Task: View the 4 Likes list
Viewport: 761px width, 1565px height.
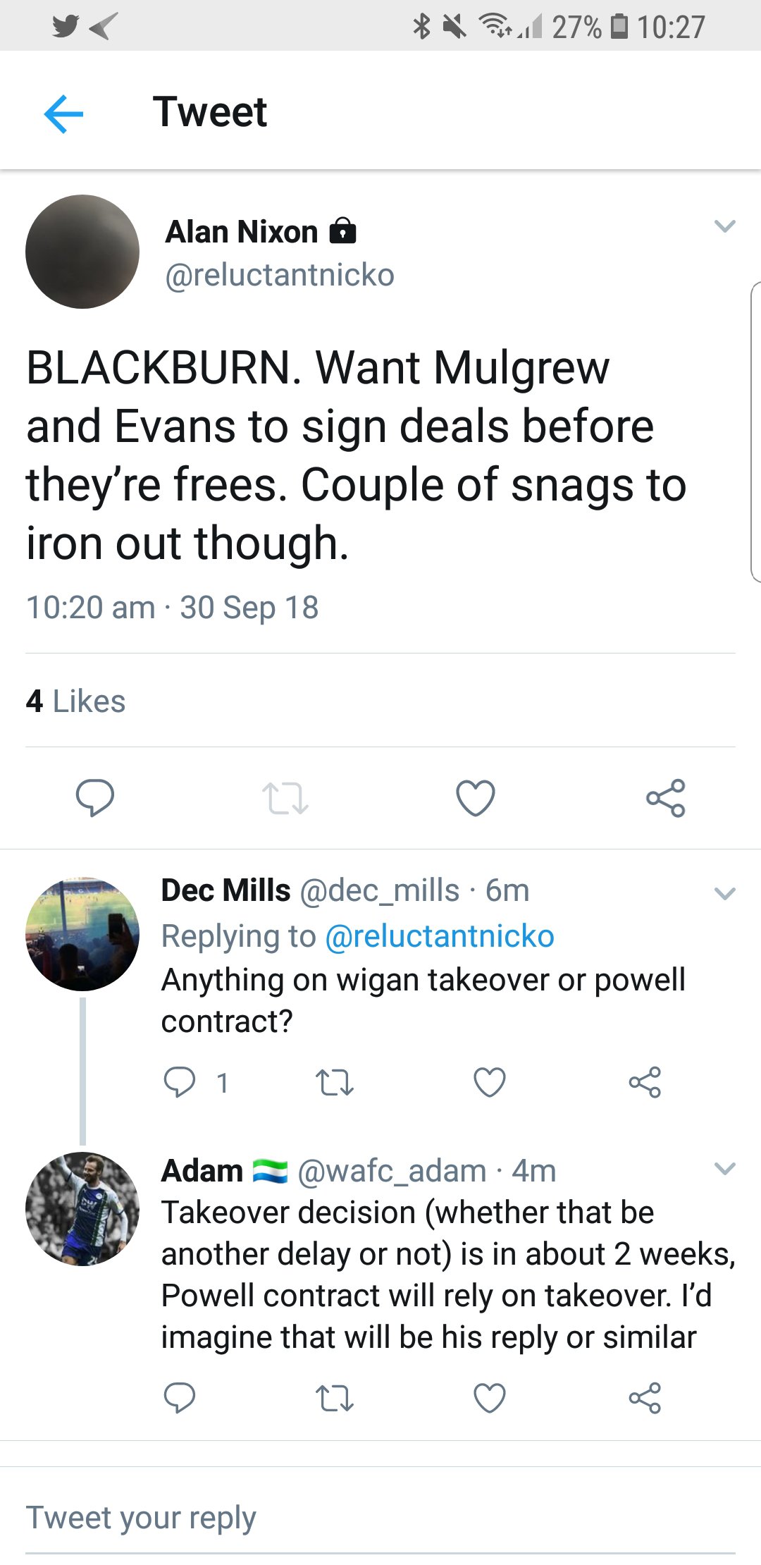Action: pyautogui.click(x=76, y=701)
